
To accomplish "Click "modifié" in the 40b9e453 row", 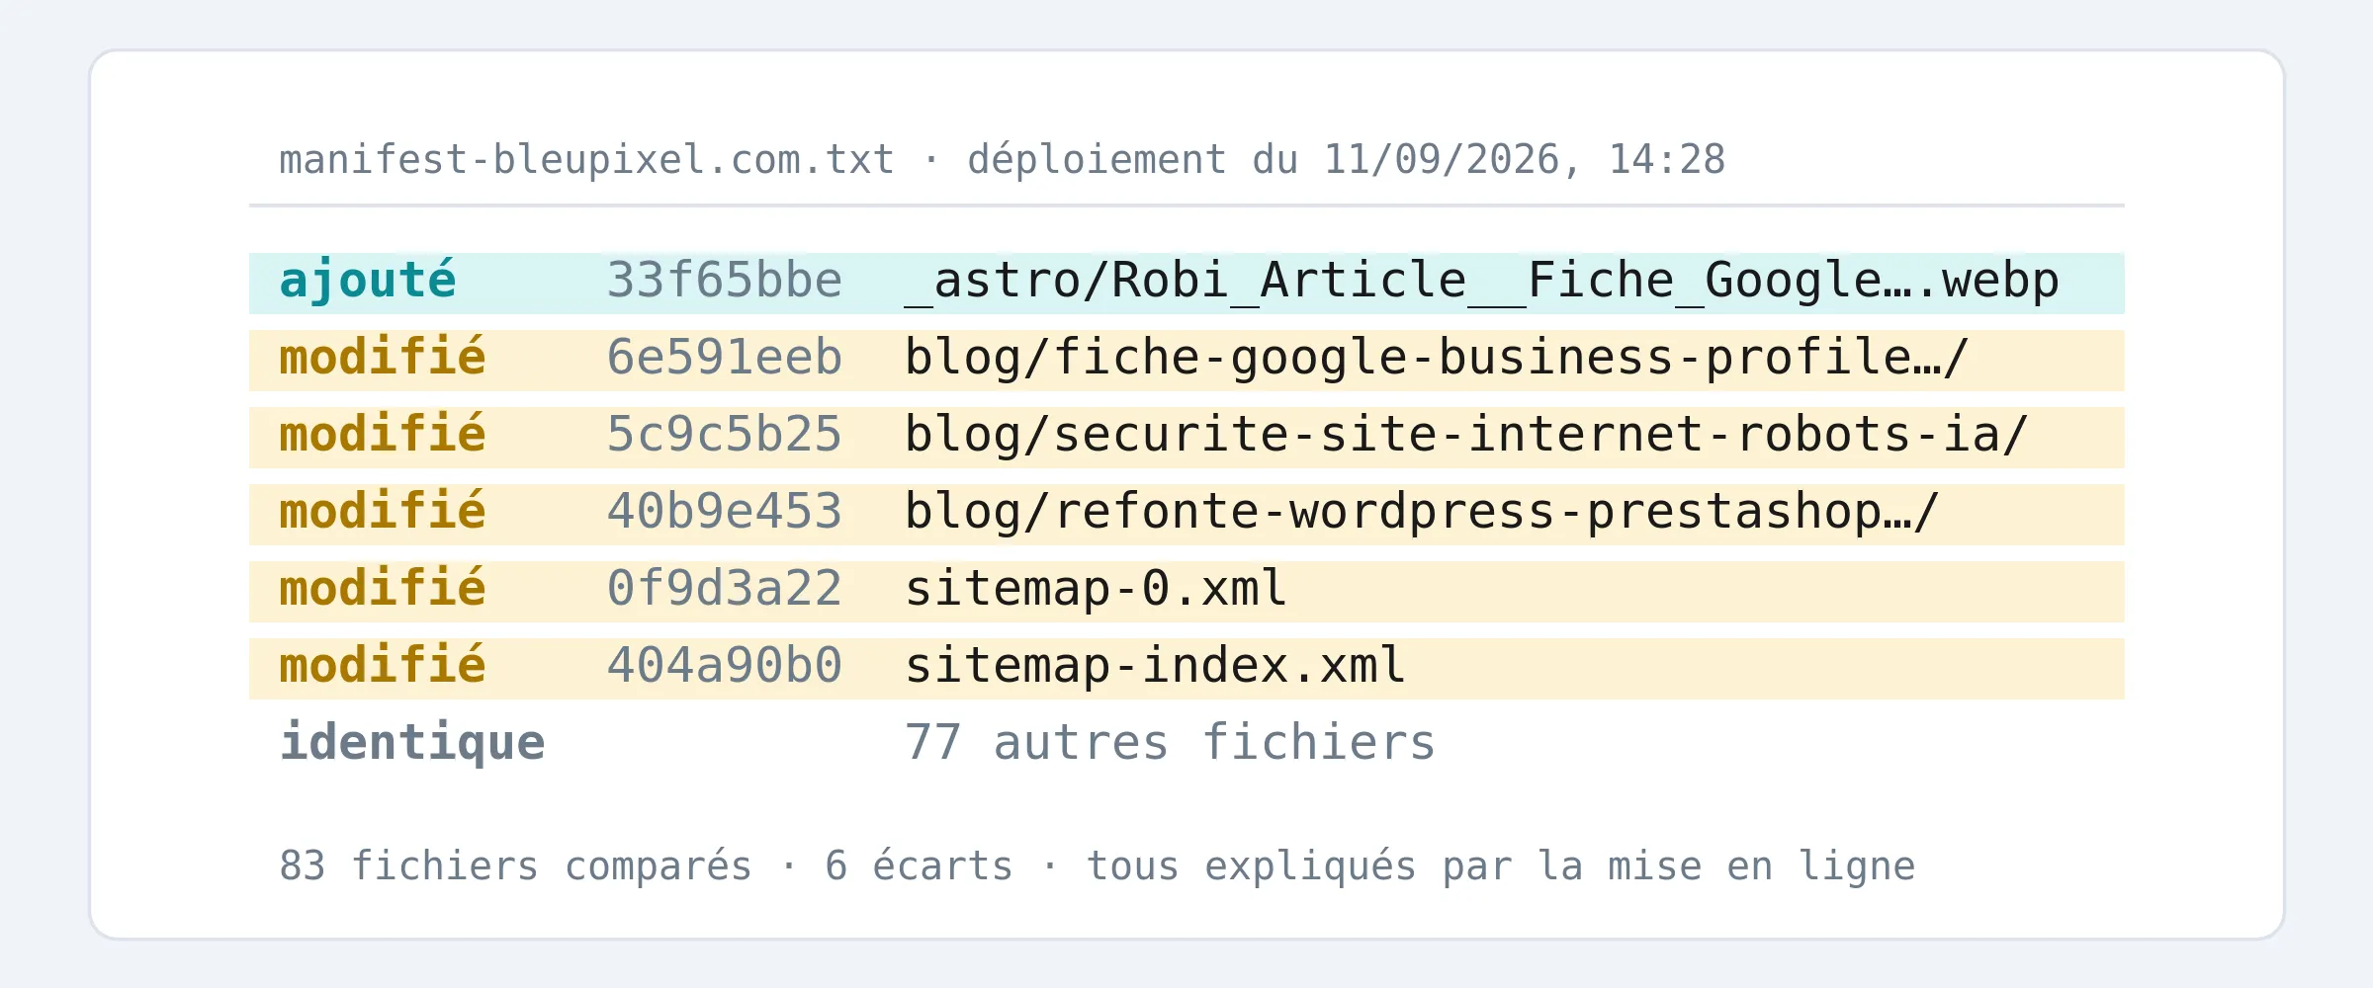I will (383, 512).
